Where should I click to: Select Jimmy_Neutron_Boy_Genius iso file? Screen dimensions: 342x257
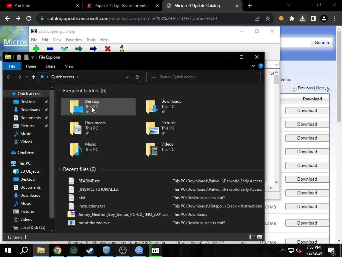[x=123, y=215]
